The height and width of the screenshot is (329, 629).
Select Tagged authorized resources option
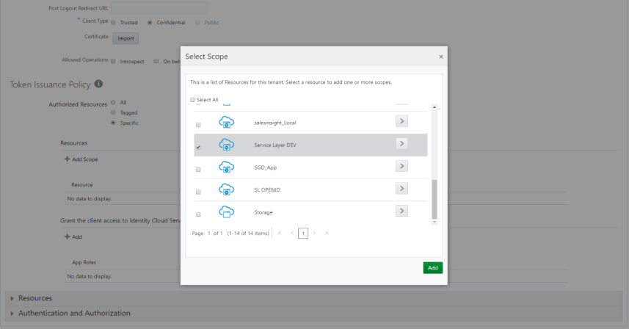click(113, 112)
